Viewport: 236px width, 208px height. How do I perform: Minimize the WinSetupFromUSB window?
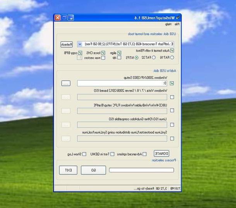71,18
